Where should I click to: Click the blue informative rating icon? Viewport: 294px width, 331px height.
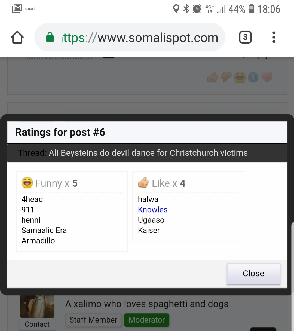(253, 78)
